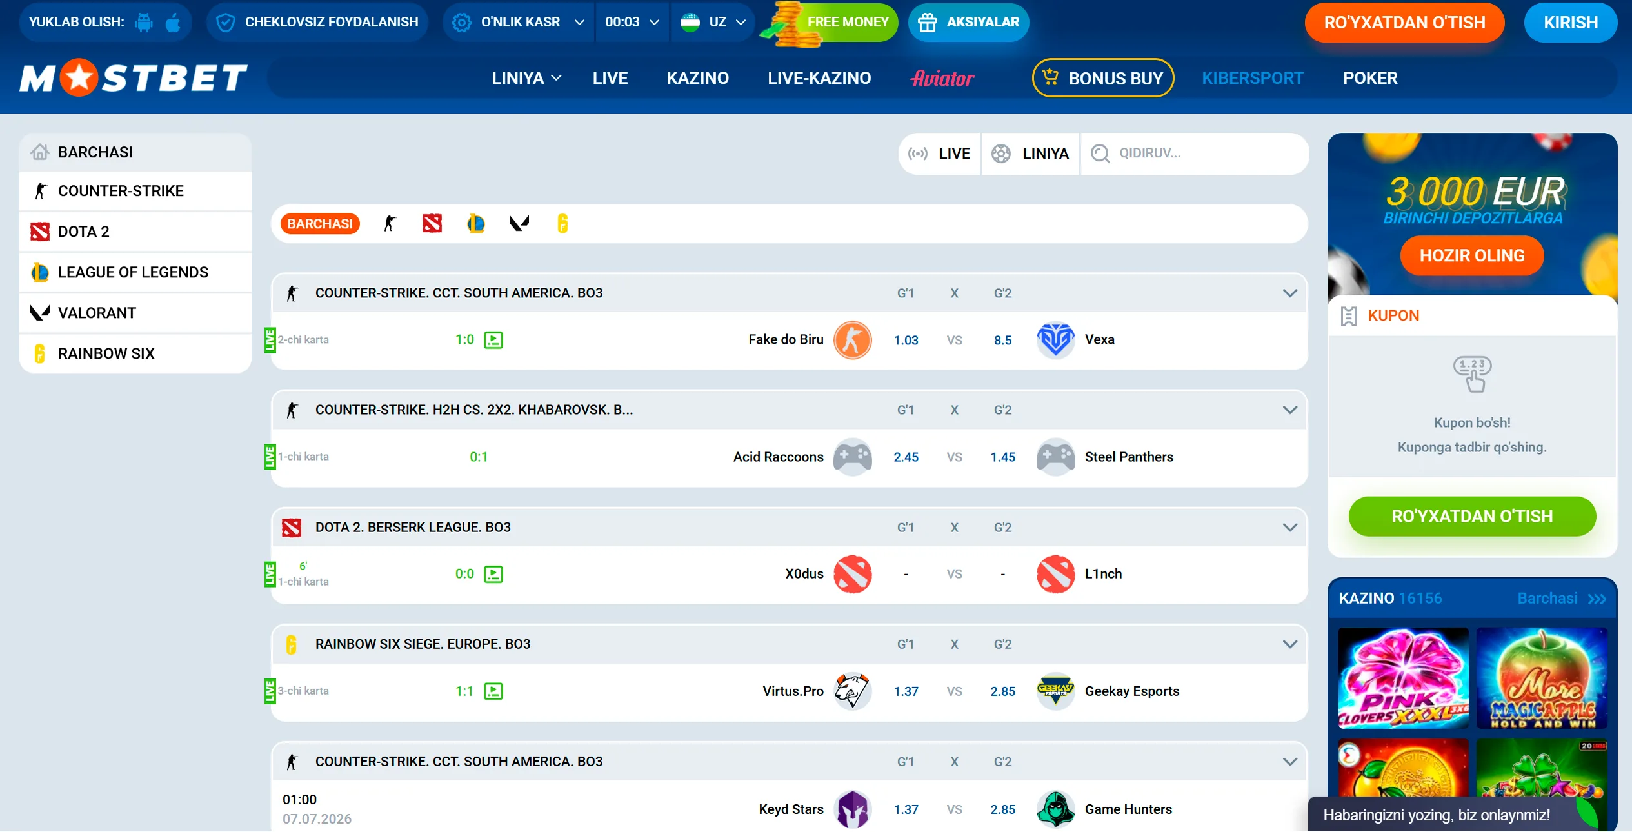Viewport: 1632px width, 832px height.
Task: Filter by Rainbow Six icon in filter bar
Action: (x=562, y=224)
